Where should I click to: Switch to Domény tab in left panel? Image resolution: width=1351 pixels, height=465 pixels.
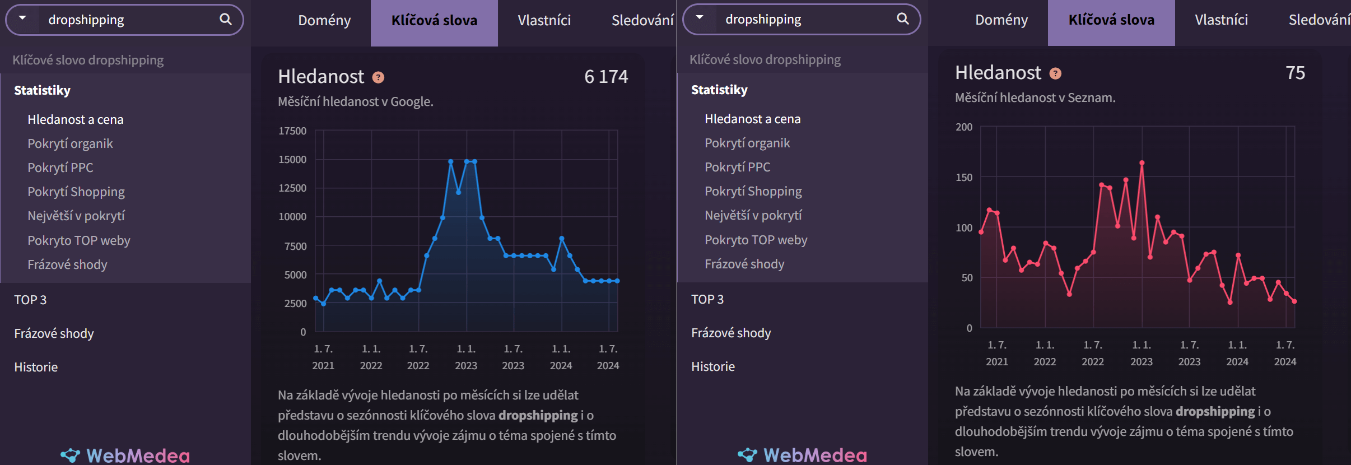click(324, 21)
